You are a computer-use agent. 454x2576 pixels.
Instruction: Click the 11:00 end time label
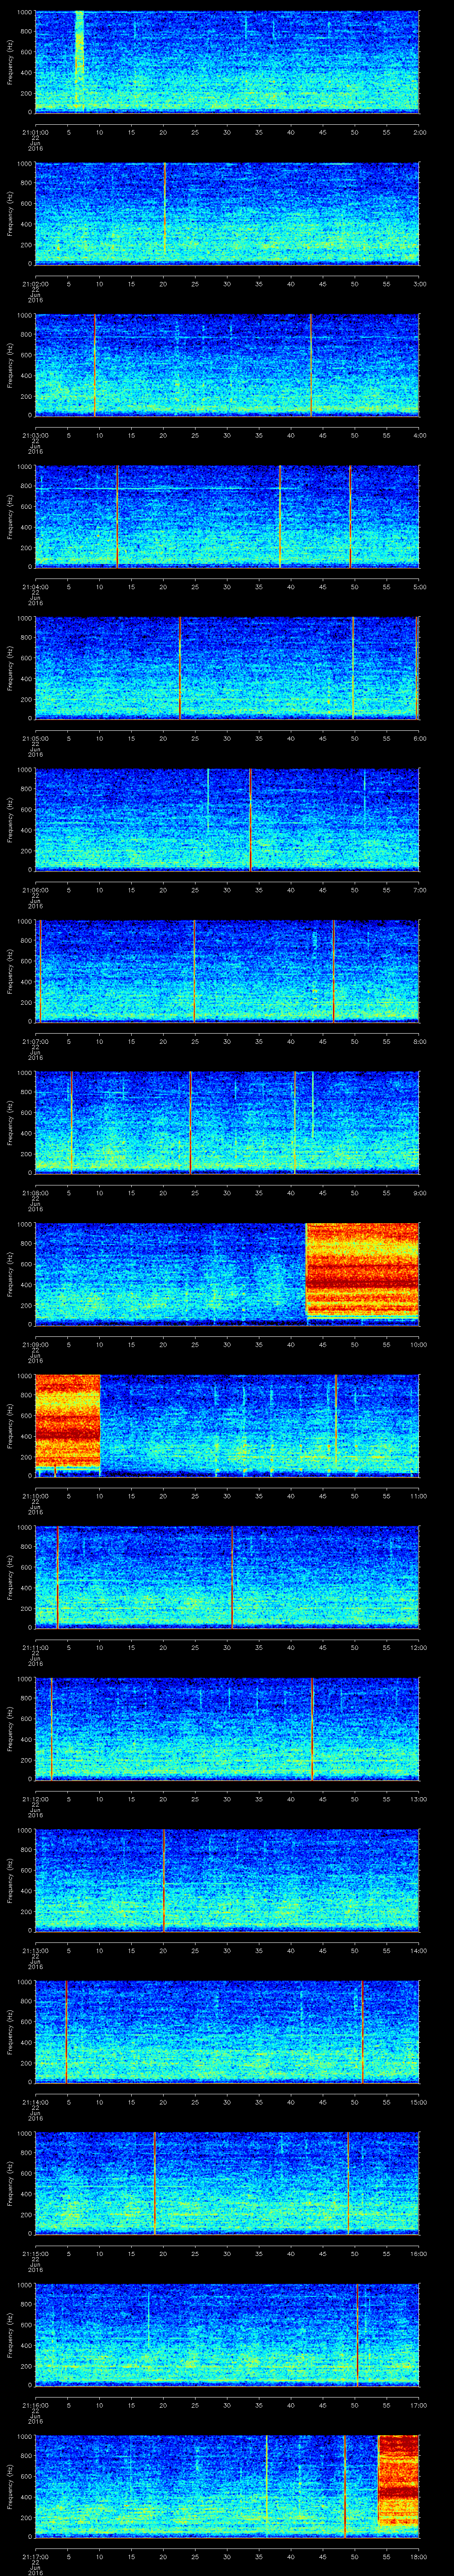(418, 1496)
